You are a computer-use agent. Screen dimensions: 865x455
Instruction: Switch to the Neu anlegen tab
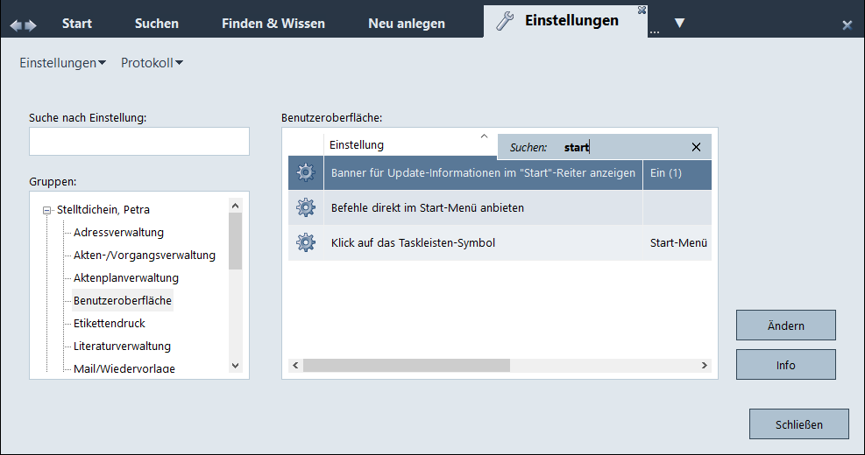pyautogui.click(x=407, y=24)
